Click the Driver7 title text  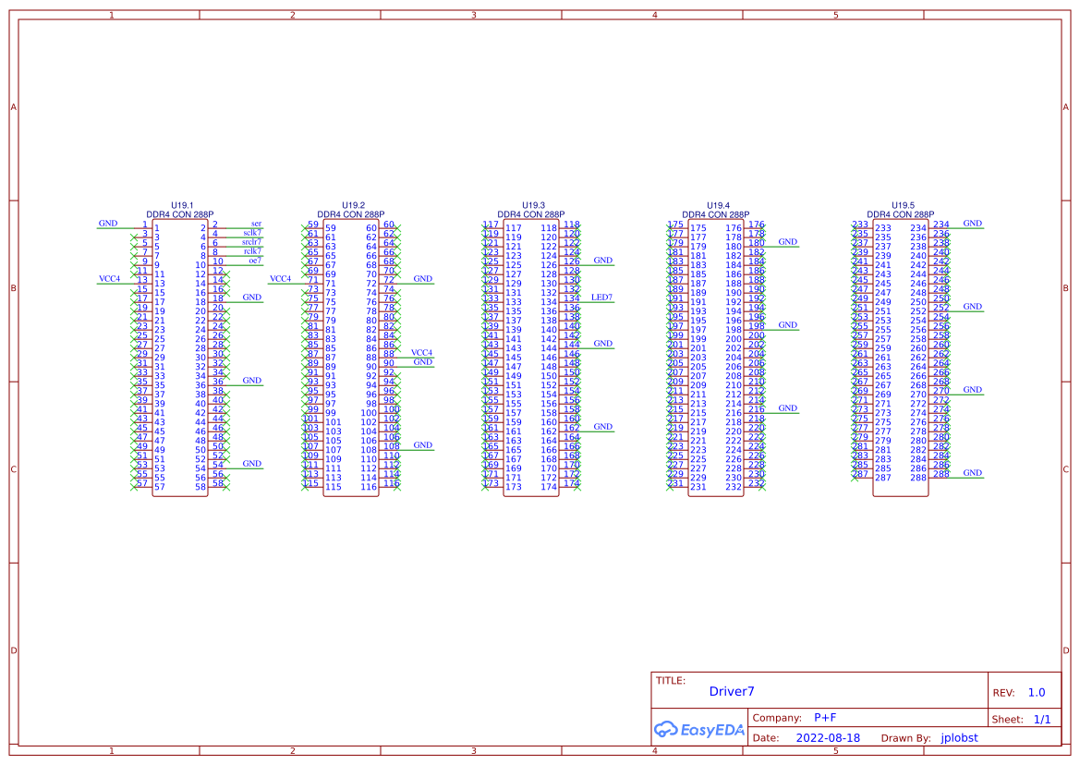point(732,691)
